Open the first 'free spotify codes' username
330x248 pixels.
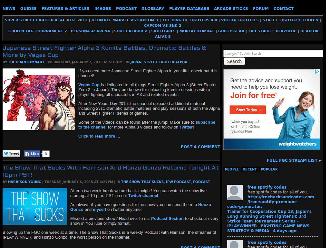267,187
